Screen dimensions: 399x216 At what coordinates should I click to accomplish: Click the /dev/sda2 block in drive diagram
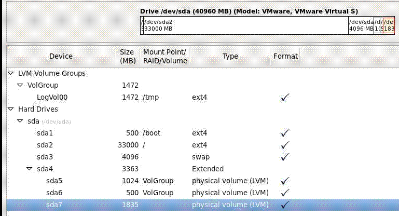coord(244,25)
